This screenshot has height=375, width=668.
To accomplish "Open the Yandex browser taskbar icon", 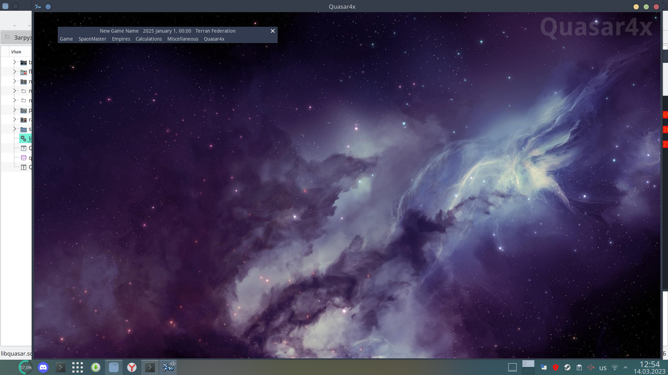I will 132,367.
